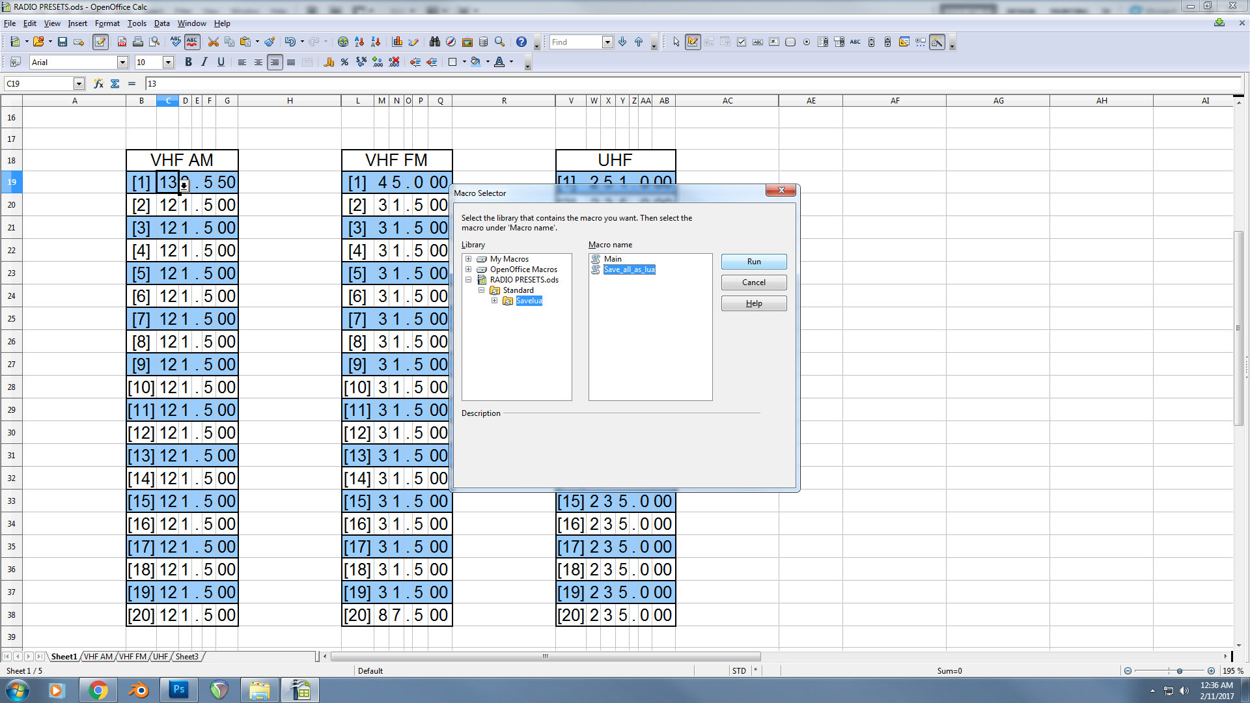Select the Main macro in list

[x=613, y=258]
